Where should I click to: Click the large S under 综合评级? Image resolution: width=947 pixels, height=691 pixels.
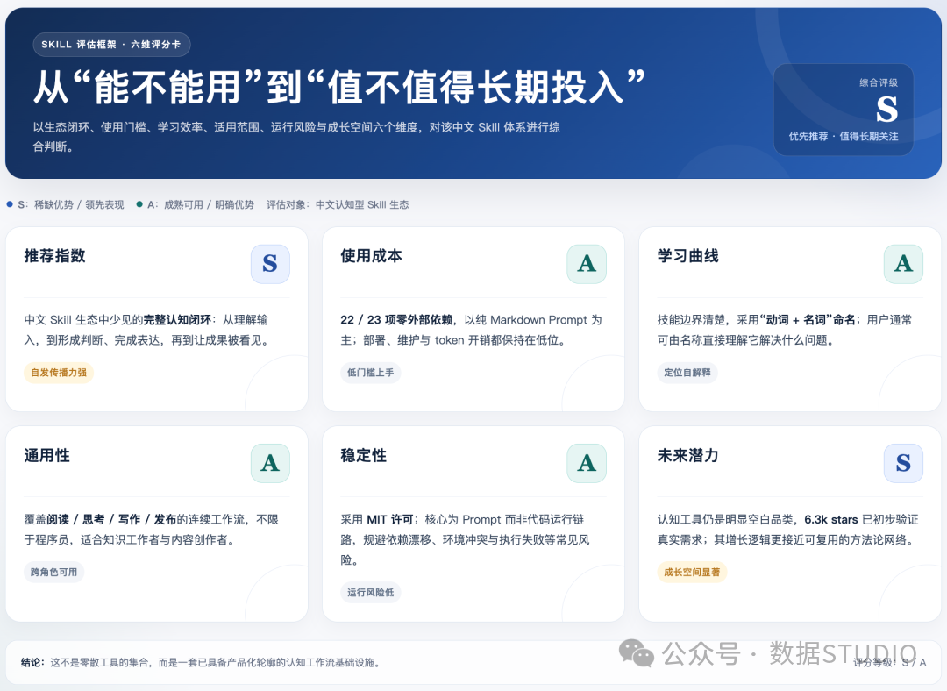[x=886, y=110]
